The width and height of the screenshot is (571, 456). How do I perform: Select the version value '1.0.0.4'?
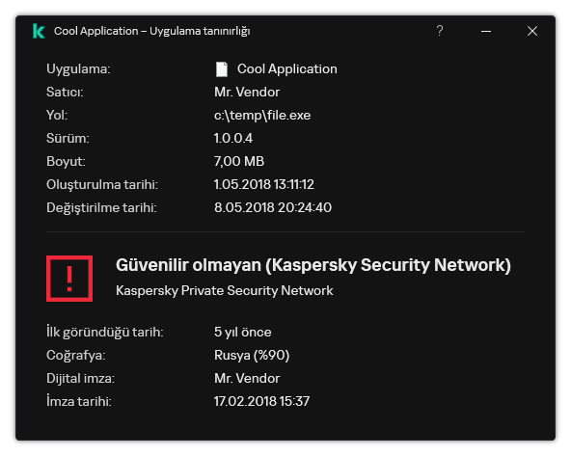click(233, 138)
